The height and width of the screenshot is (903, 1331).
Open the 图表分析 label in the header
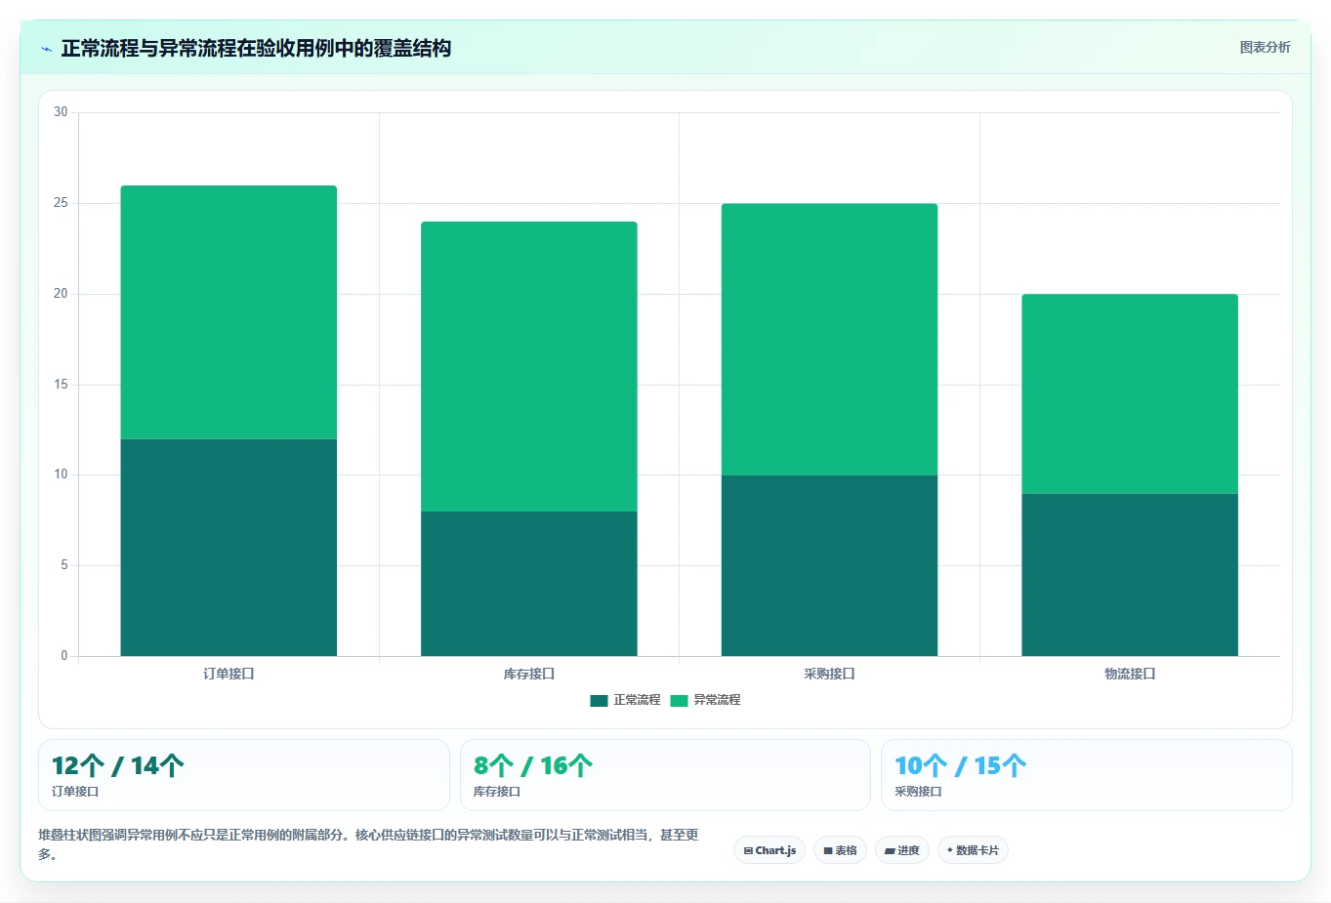(x=1265, y=47)
